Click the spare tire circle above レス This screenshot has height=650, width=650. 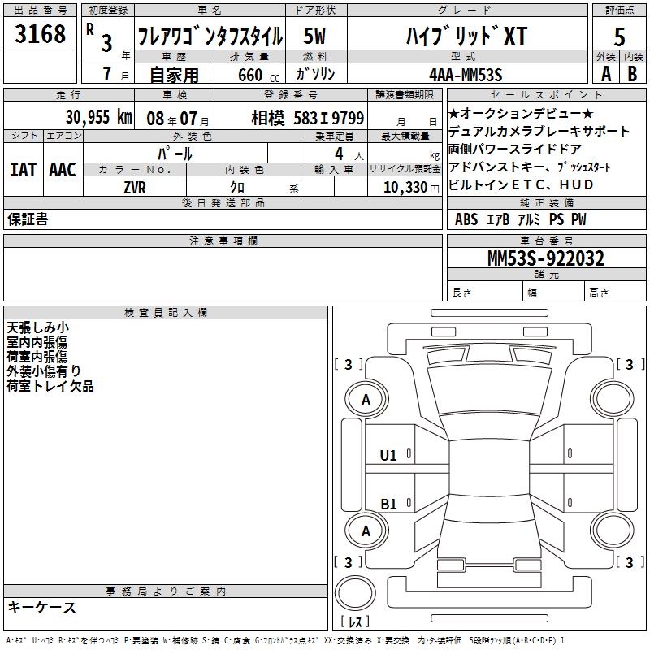click(355, 593)
